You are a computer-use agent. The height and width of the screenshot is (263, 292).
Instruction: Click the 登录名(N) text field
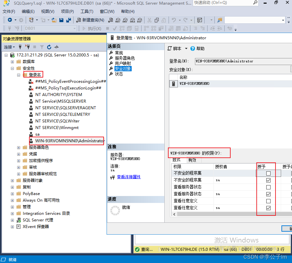point(243,61)
